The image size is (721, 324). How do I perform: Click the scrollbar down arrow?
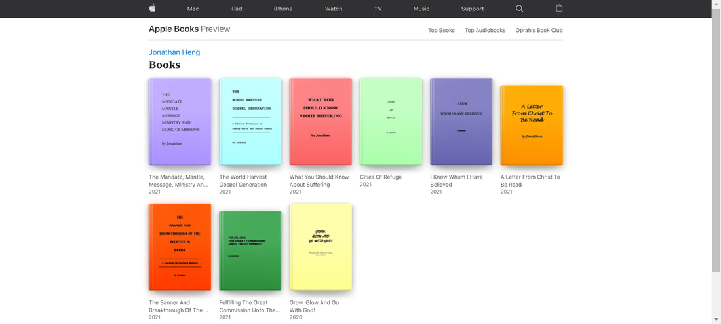[x=716, y=320]
